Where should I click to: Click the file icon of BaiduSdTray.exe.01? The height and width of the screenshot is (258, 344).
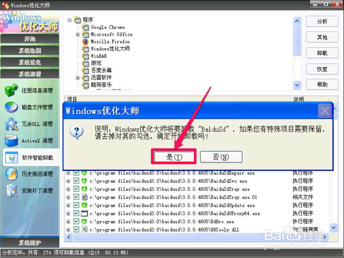(x=84, y=197)
